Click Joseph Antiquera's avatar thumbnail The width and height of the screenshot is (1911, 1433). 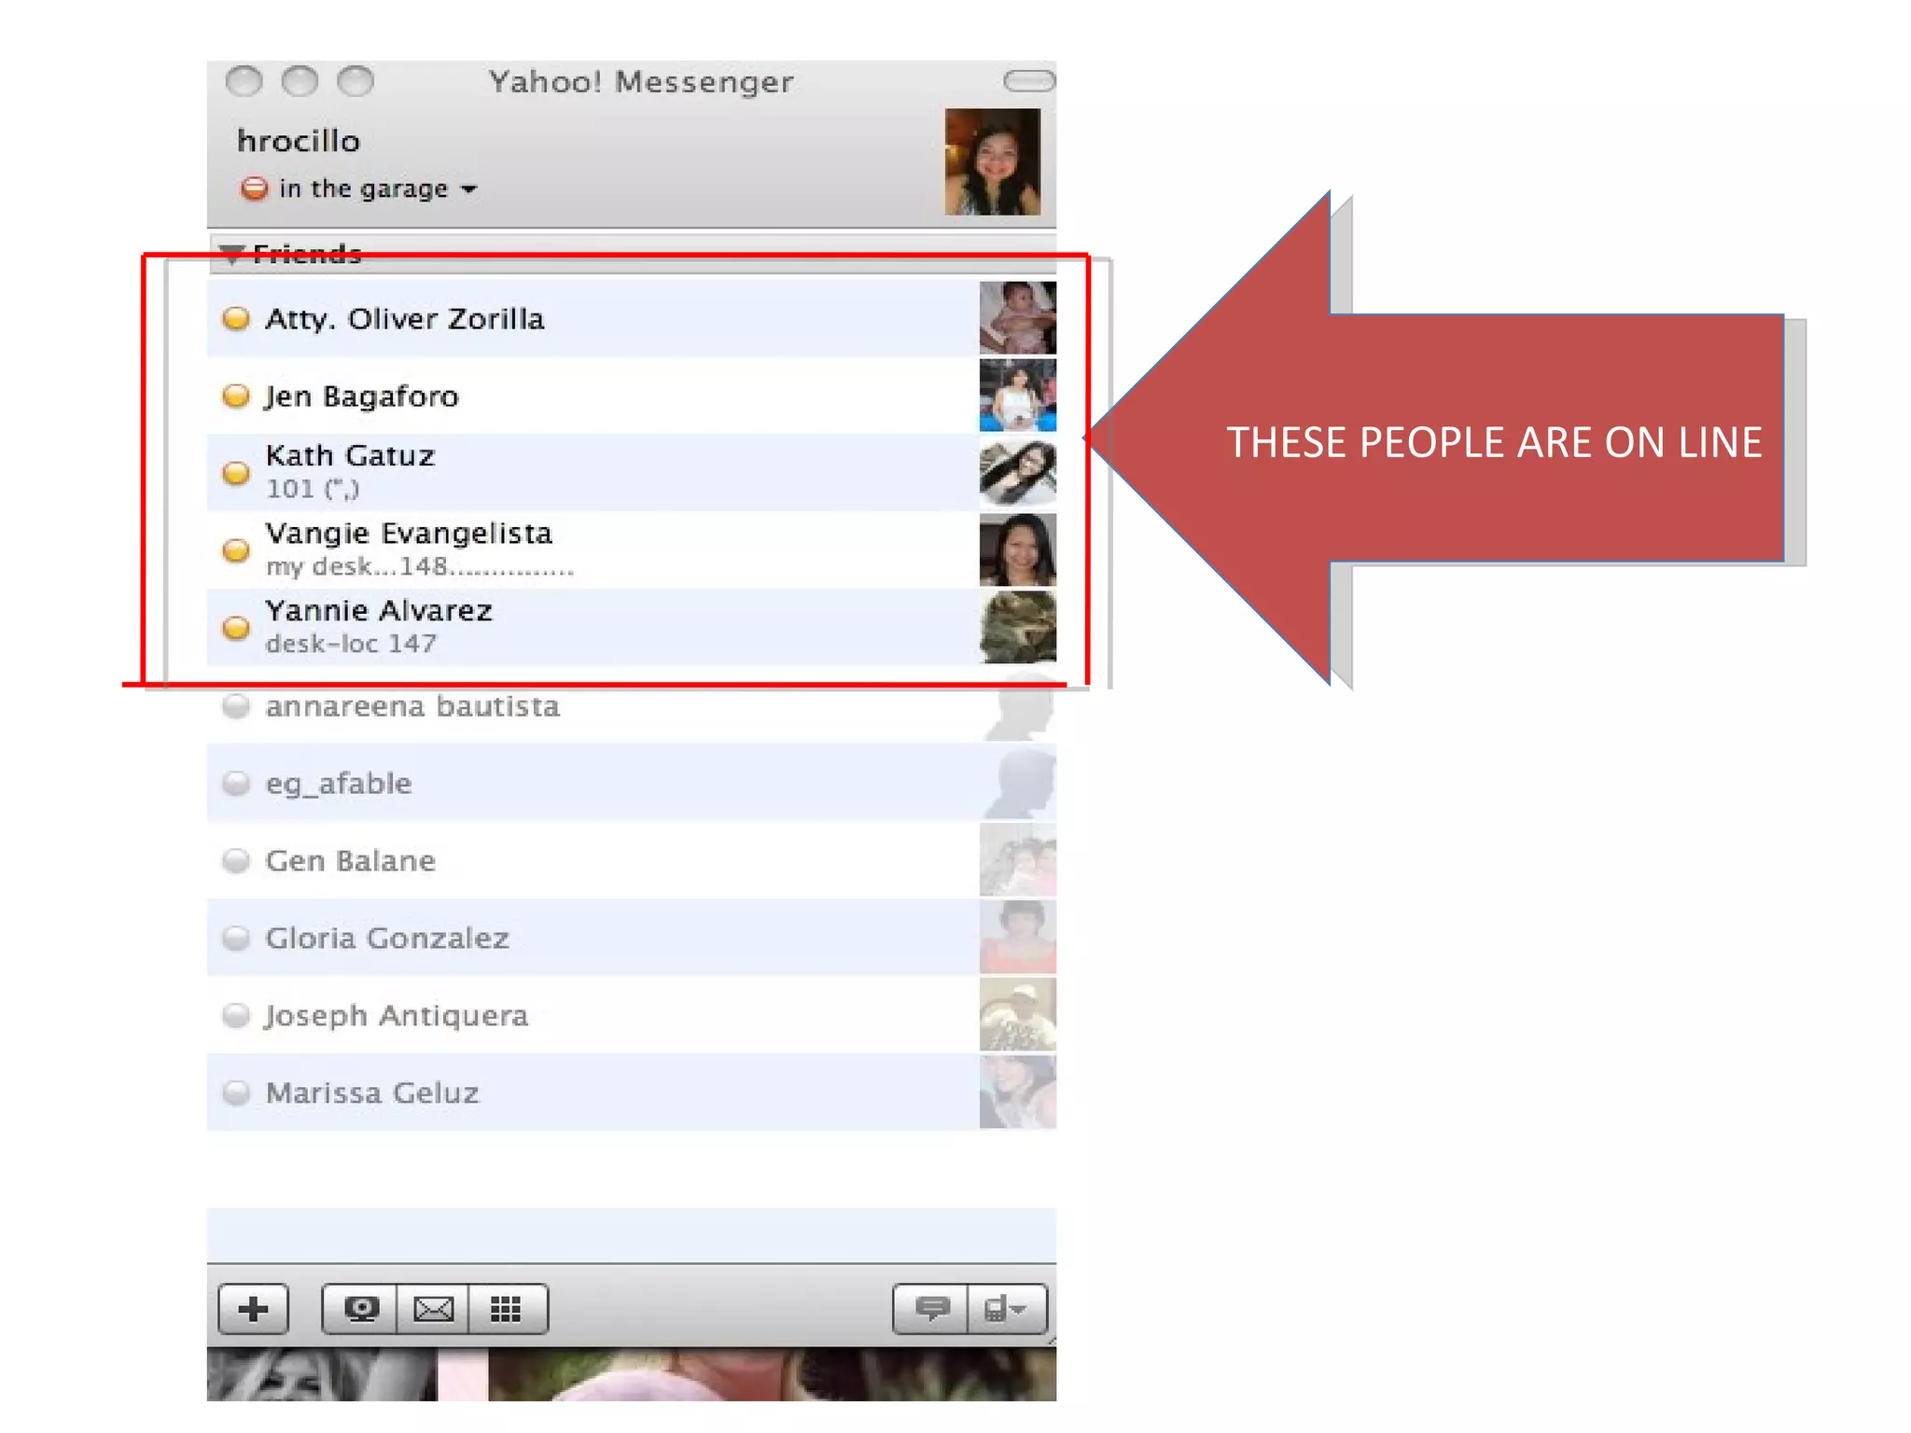tap(1018, 1015)
